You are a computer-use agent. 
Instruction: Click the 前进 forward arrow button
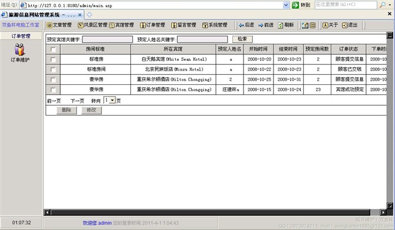point(266,25)
